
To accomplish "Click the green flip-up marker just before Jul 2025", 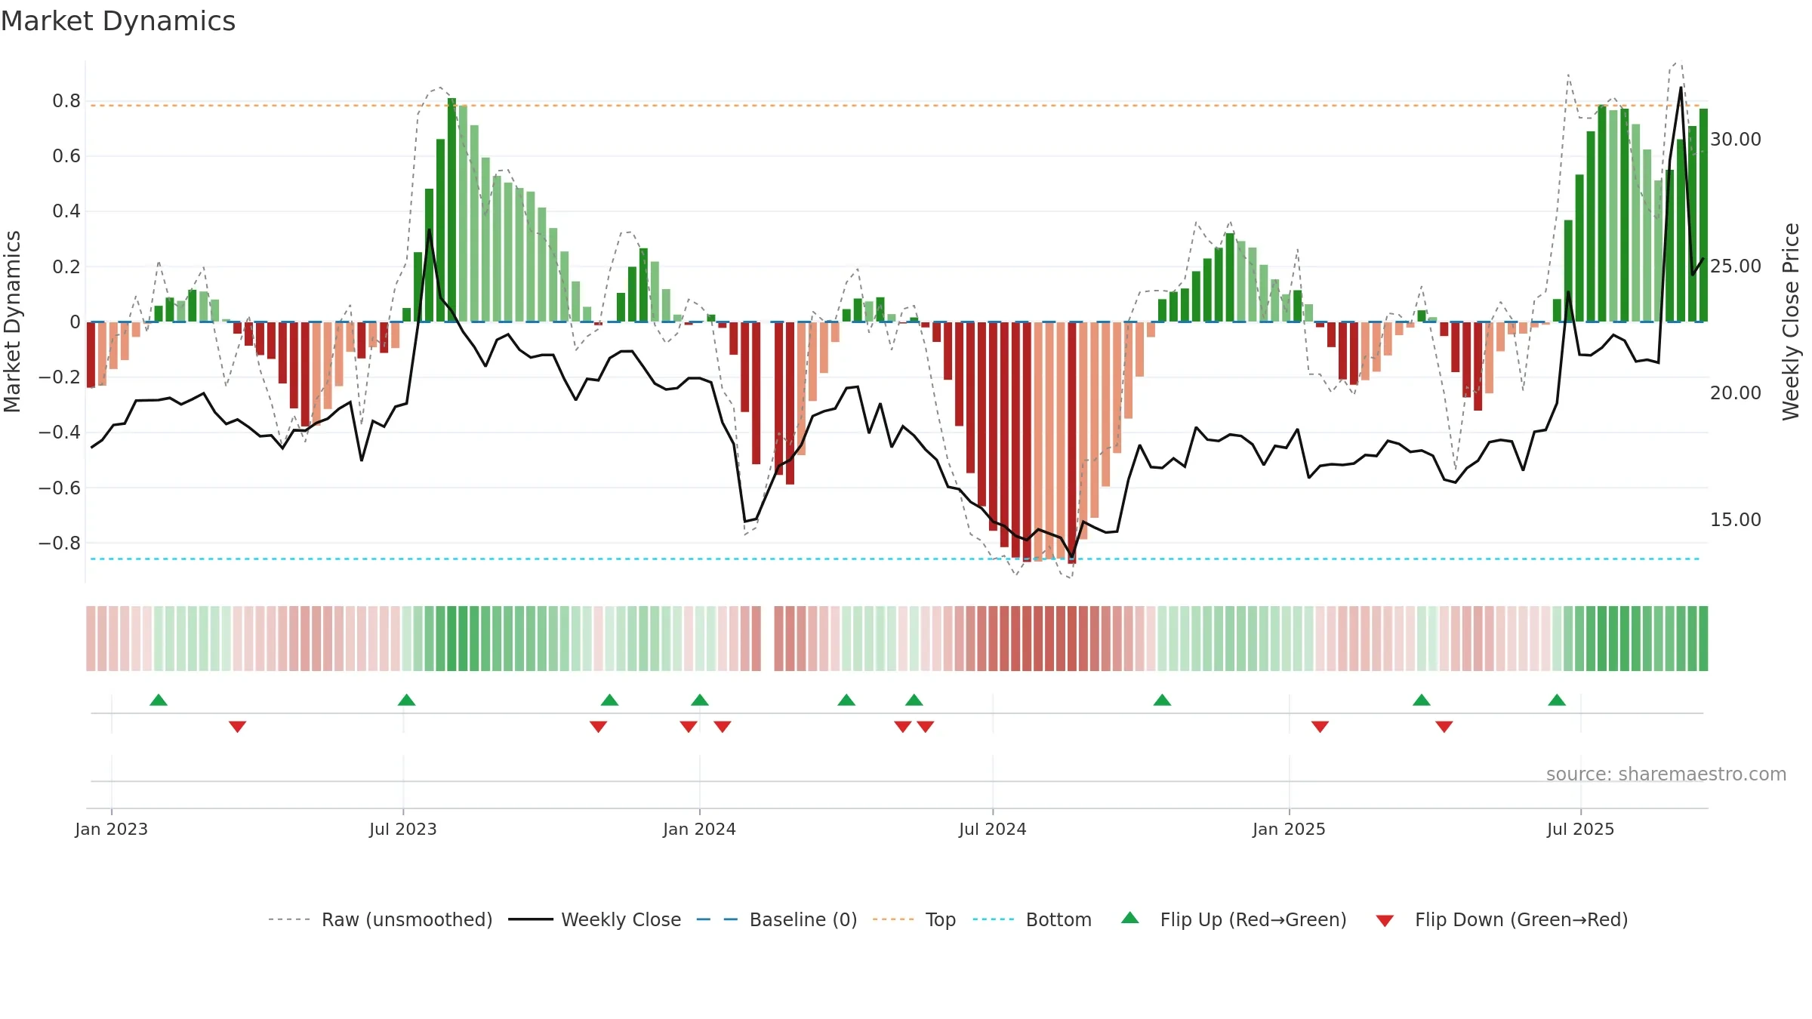I will (1557, 700).
